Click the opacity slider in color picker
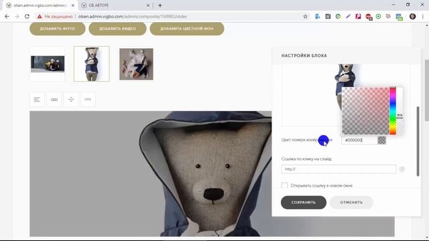 tap(400, 111)
